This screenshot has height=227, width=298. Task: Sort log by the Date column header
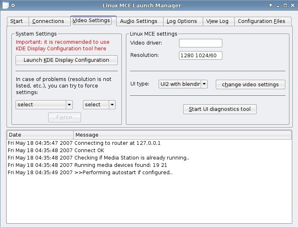tap(40, 135)
